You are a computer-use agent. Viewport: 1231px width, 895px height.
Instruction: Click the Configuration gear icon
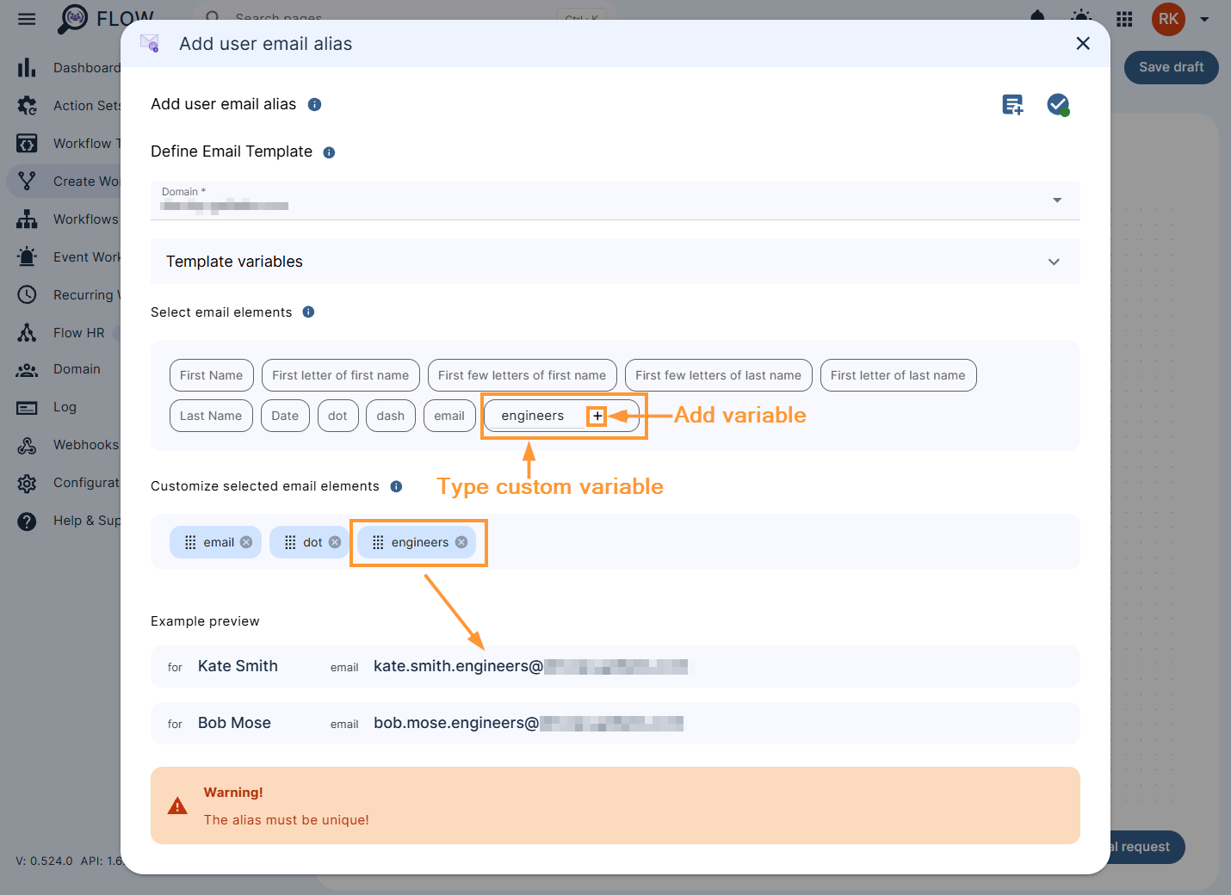27,483
